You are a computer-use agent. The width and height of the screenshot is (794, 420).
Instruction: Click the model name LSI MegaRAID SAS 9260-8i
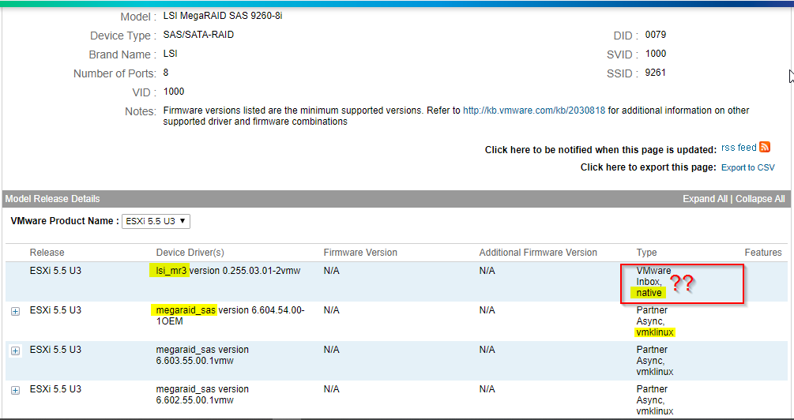click(223, 16)
